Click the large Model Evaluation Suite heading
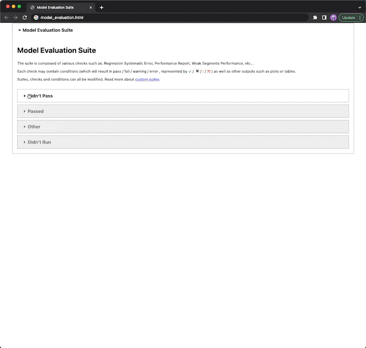The width and height of the screenshot is (366, 348). (x=56, y=50)
